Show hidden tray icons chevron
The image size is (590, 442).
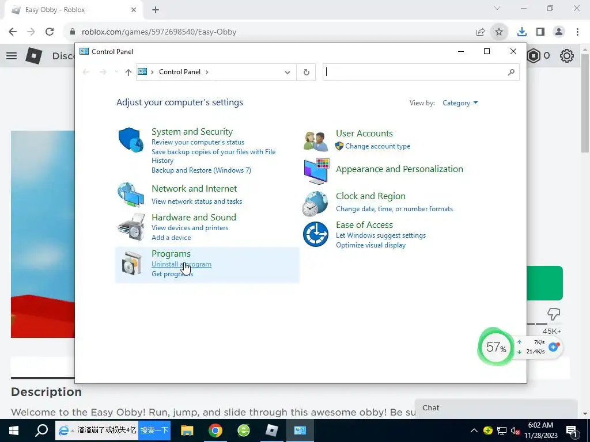coord(474,430)
